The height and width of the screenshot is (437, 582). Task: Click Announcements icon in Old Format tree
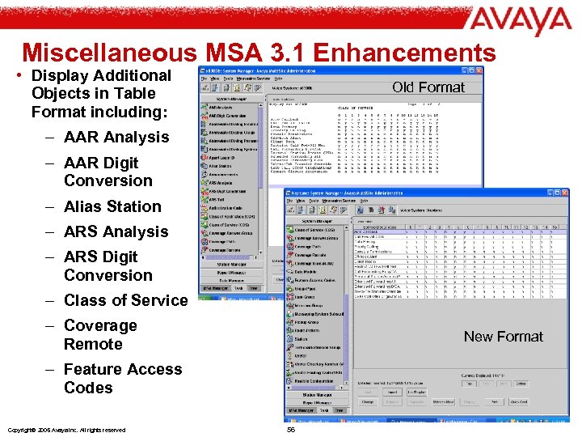[205, 174]
